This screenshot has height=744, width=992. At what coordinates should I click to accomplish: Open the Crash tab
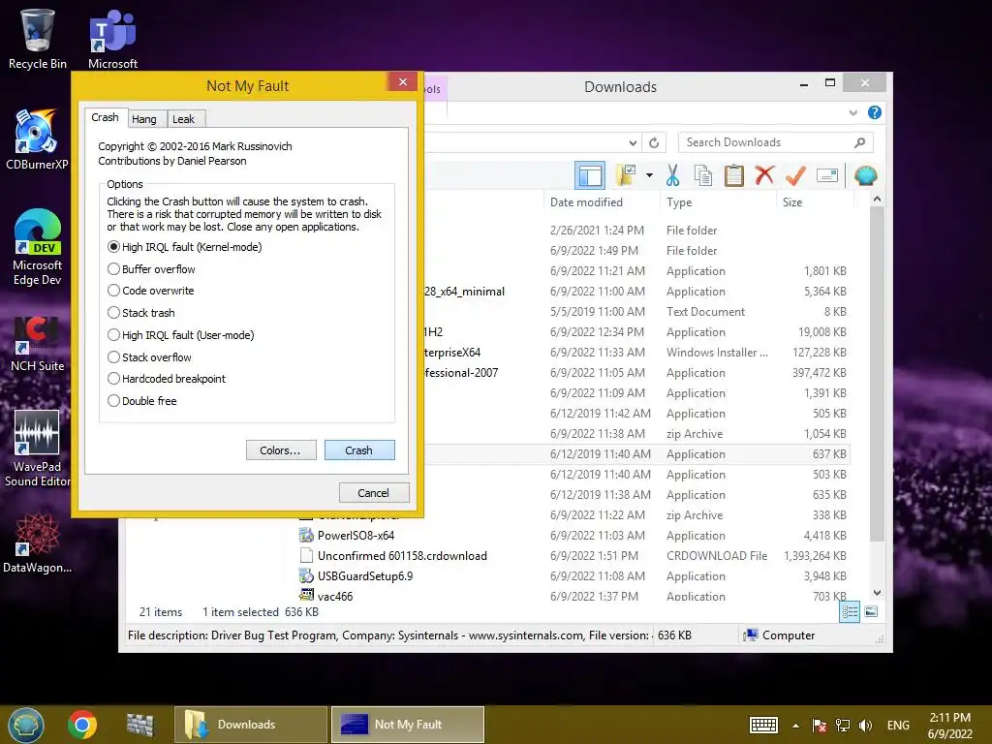point(105,117)
